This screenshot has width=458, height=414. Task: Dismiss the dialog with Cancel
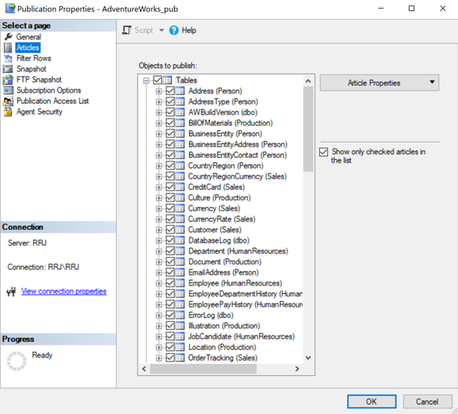[x=428, y=401]
